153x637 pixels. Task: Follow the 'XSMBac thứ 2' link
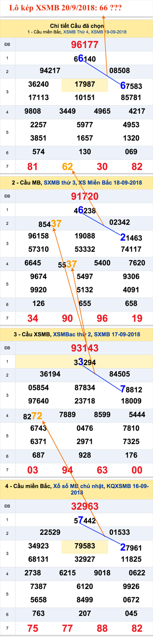(72, 334)
